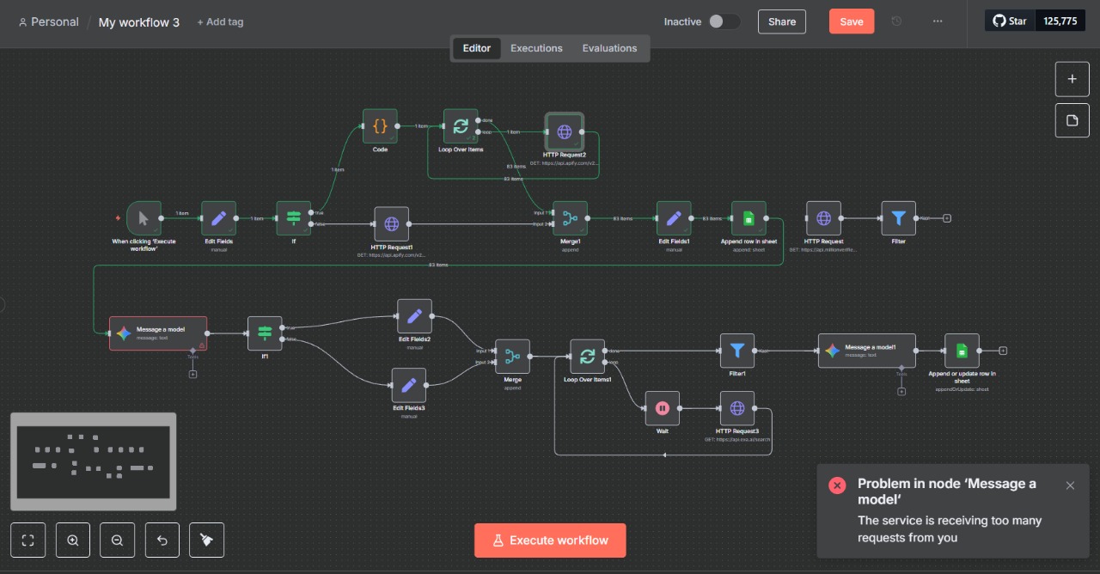Open the Filter node at top right
1100x574 pixels.
coord(898,218)
